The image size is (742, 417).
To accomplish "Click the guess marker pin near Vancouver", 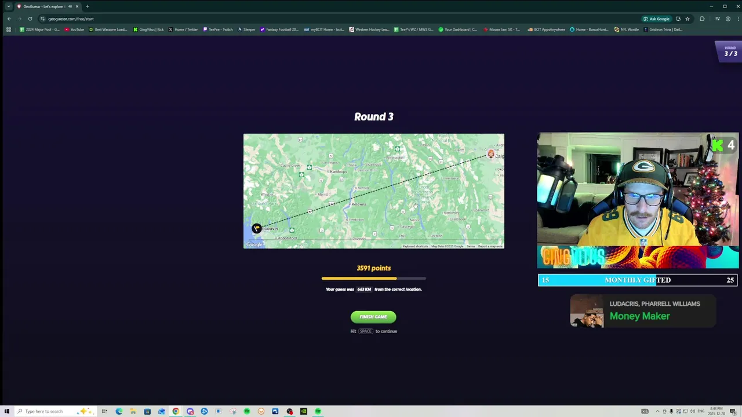I will click(x=256, y=228).
